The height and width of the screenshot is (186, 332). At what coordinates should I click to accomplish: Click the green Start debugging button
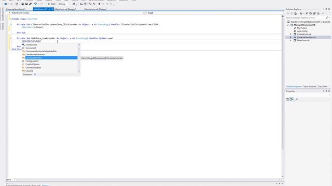(x=51, y=4)
